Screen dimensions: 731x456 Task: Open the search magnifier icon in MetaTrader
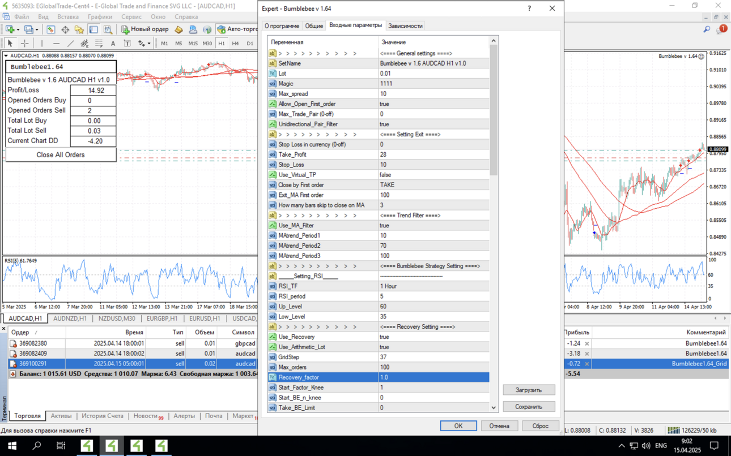[707, 29]
